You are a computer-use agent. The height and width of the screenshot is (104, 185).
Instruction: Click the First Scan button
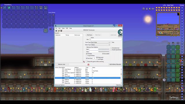pyautogui.click(x=89, y=35)
